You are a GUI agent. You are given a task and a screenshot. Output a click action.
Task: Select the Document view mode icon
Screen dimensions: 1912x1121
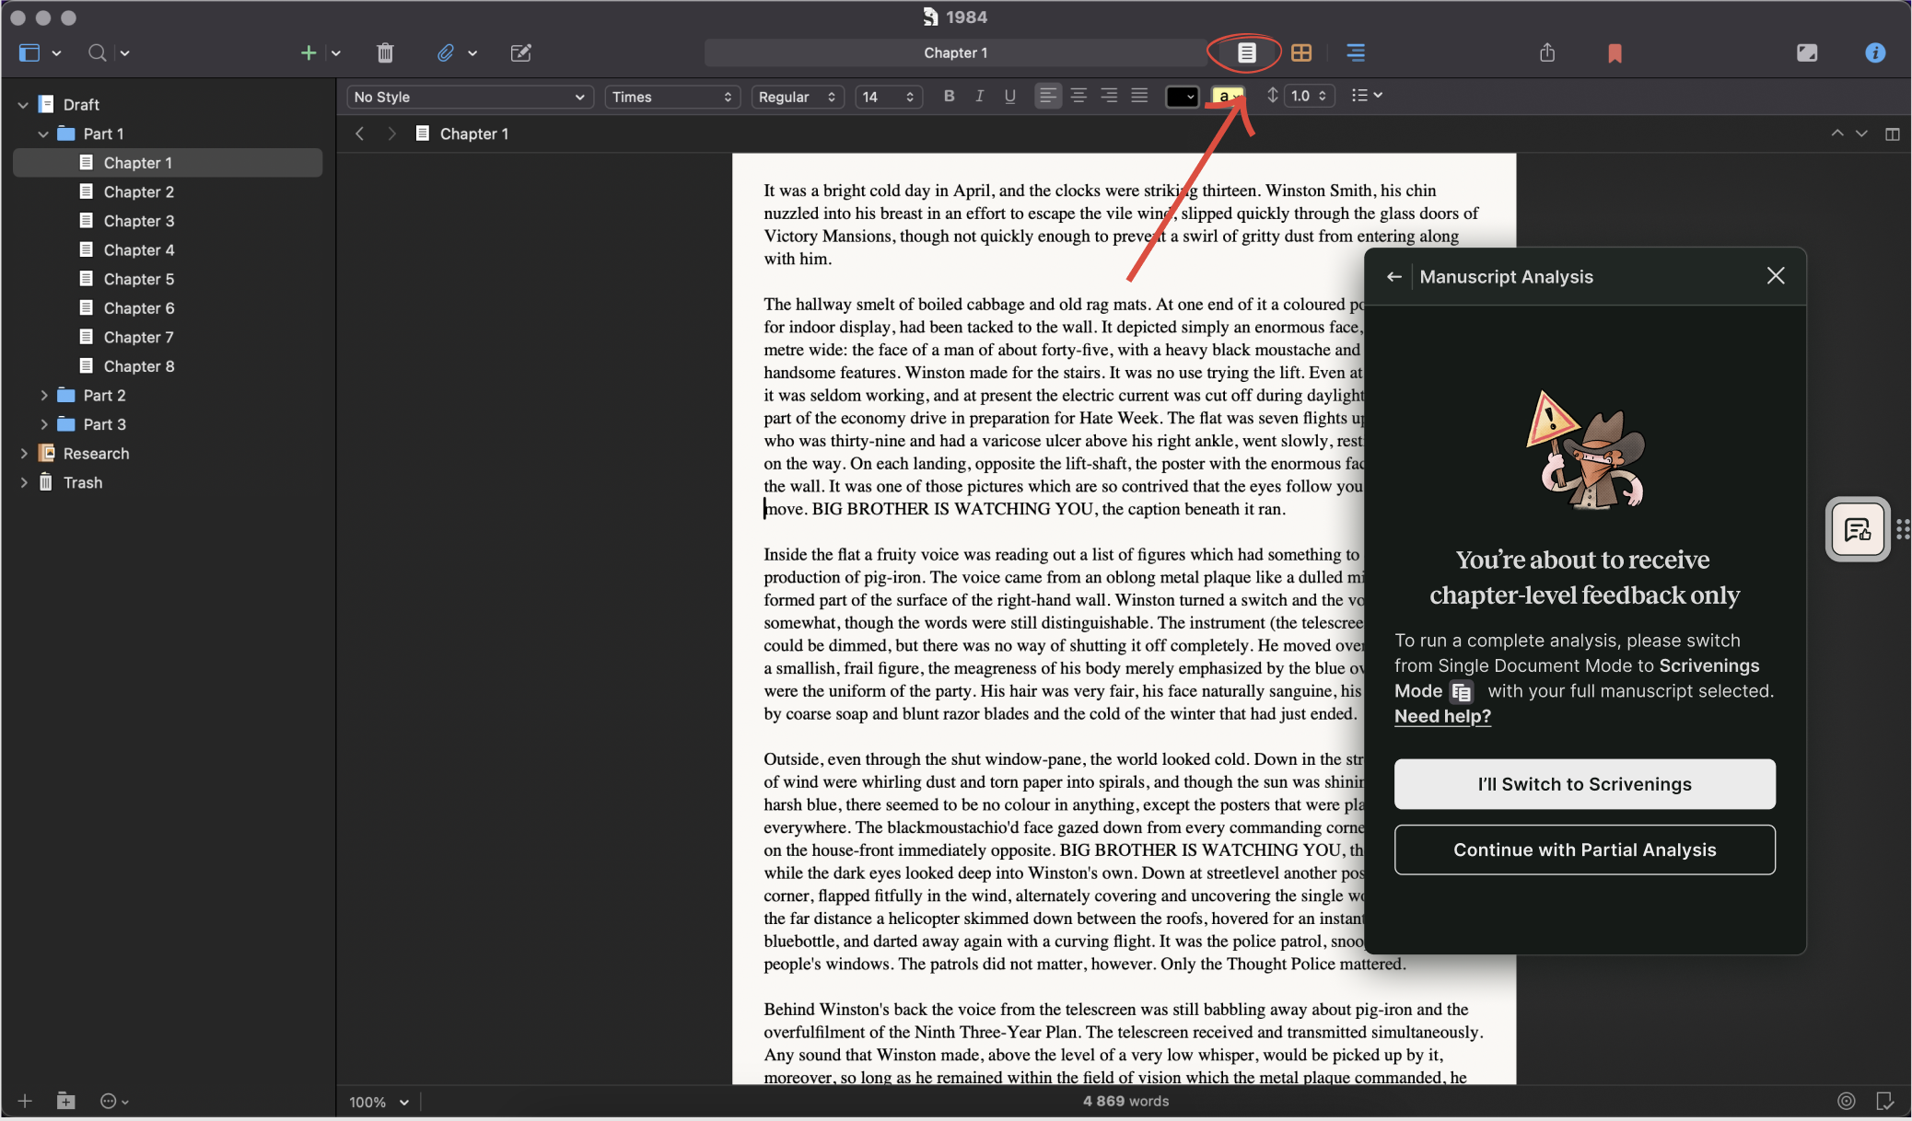[x=1246, y=52]
